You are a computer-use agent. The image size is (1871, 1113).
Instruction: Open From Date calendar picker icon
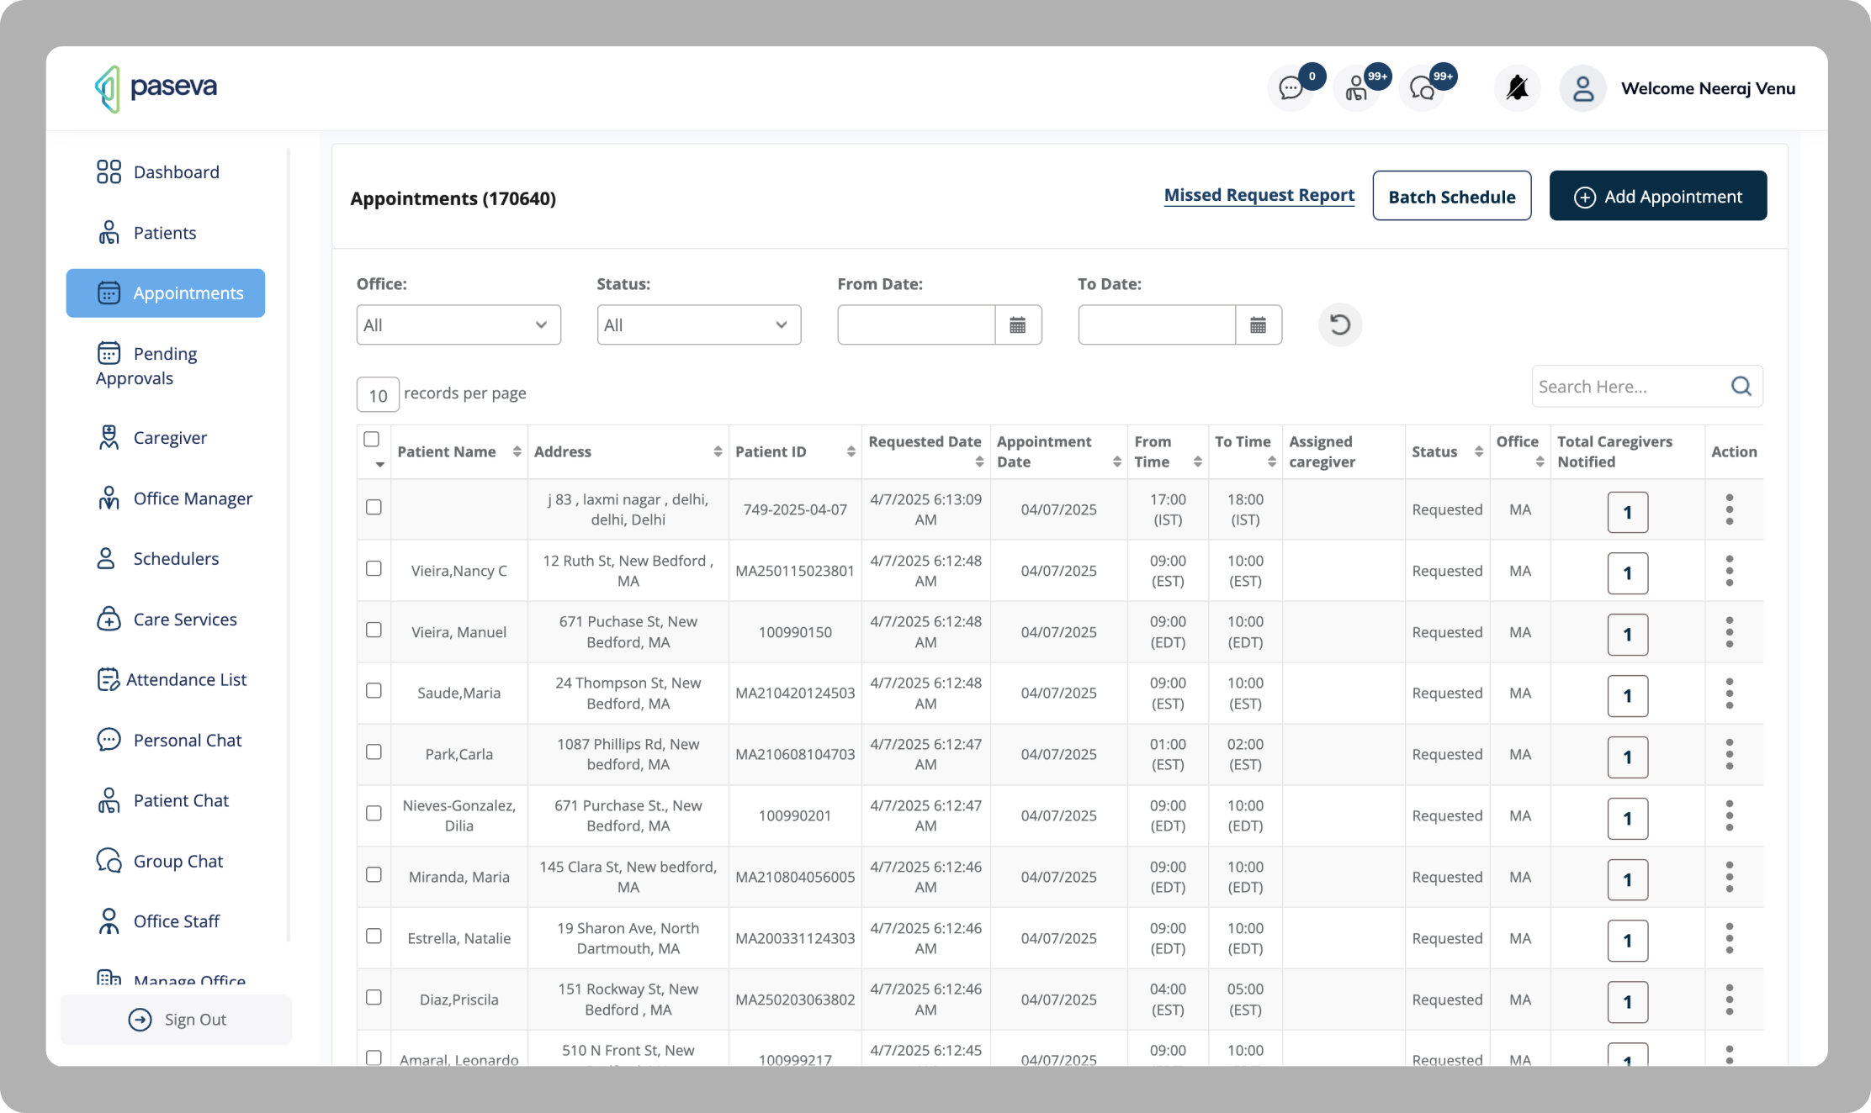click(x=1018, y=325)
